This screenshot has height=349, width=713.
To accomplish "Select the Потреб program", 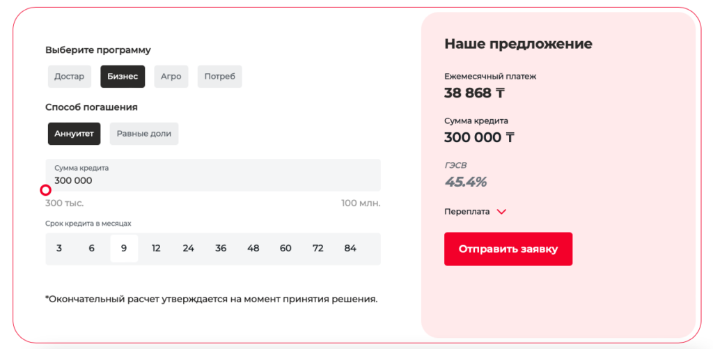I will (x=219, y=77).
